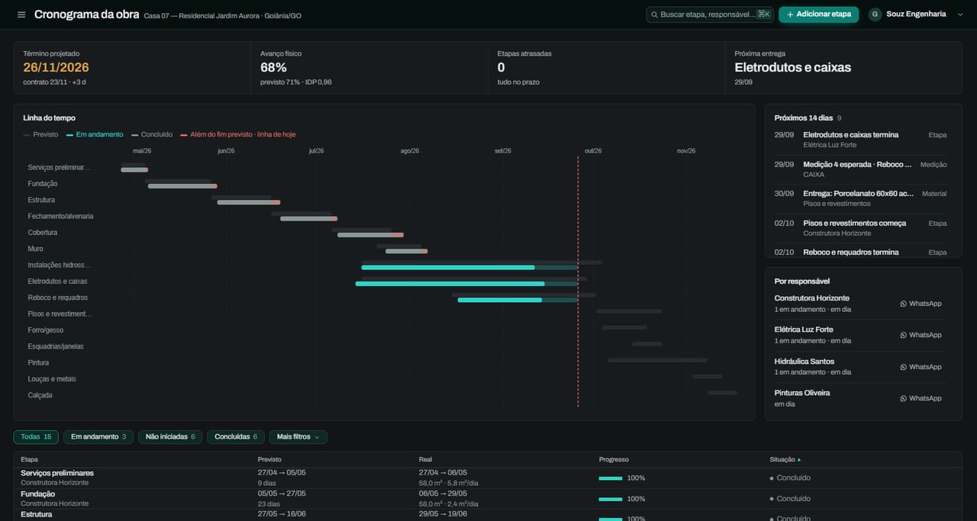This screenshot has height=521, width=977.
Task: Open the 'Medição 4 esperada' upcoming item
Action: point(860,169)
